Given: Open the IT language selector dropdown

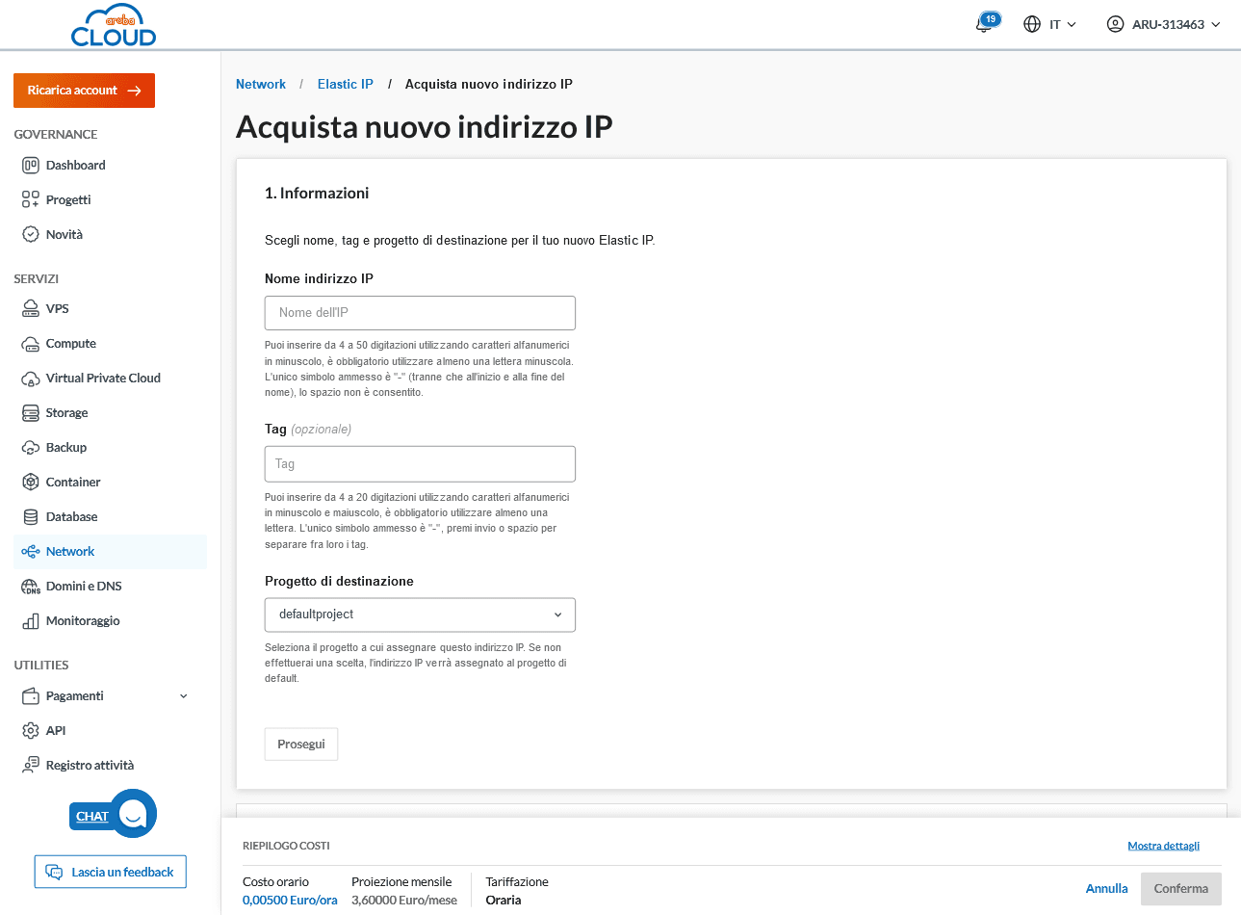Looking at the screenshot, I should [1049, 24].
